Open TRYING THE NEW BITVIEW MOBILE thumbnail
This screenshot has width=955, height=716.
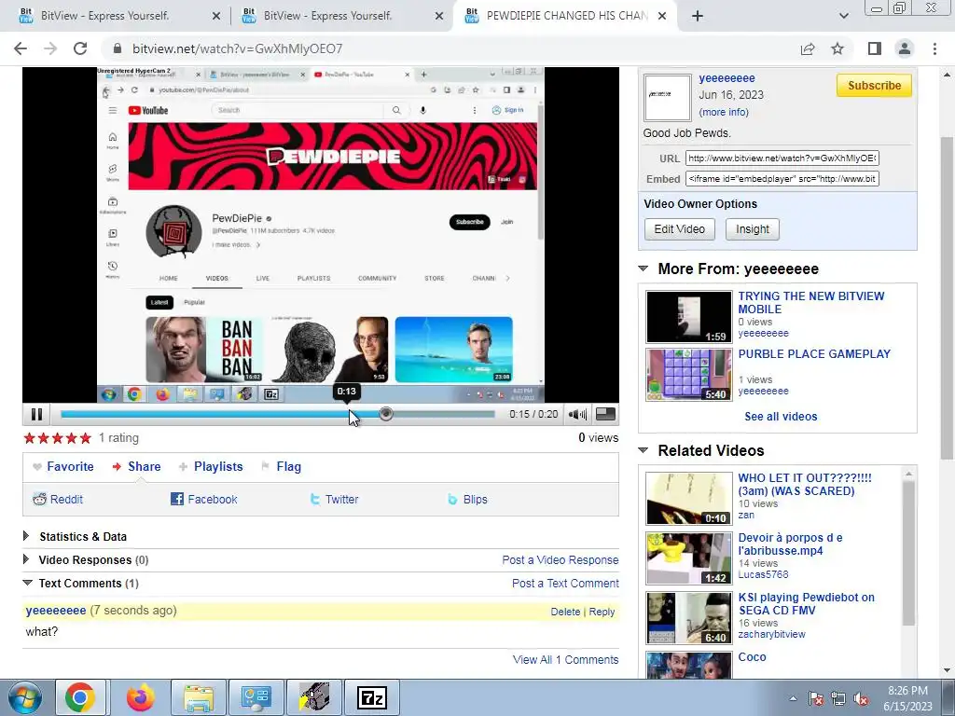pyautogui.click(x=689, y=317)
